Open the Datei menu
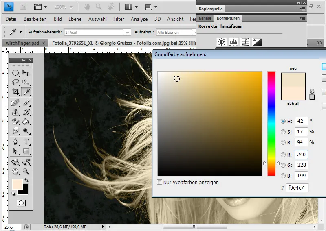Image resolution: width=326 pixels, height=231 pixels. (11, 19)
